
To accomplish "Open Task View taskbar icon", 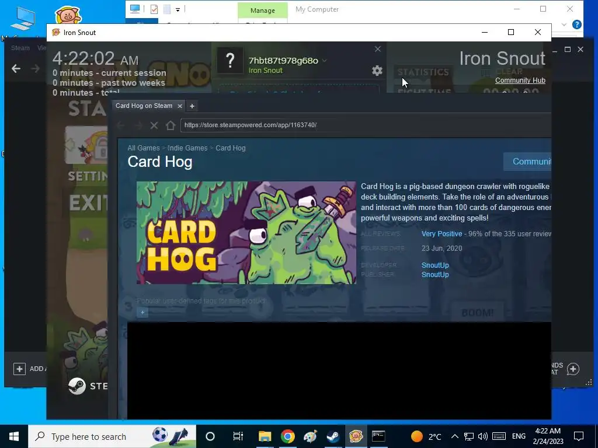I will coord(238,436).
